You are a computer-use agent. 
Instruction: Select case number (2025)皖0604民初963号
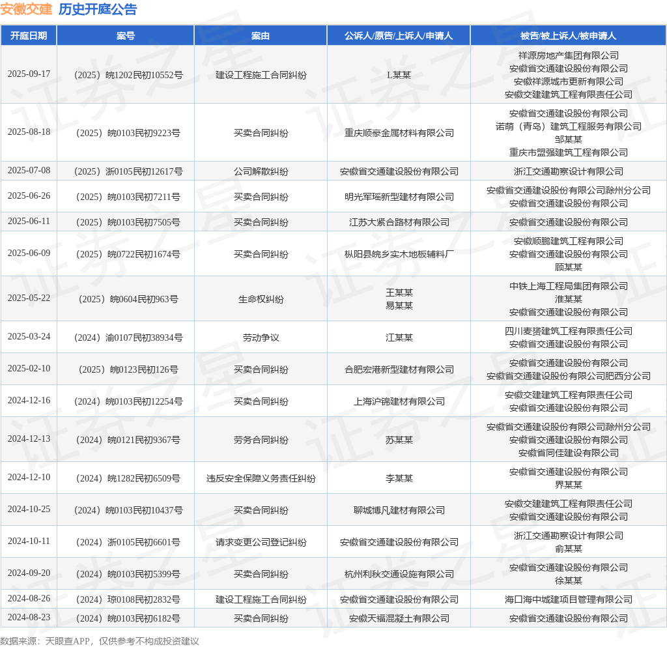click(x=128, y=300)
